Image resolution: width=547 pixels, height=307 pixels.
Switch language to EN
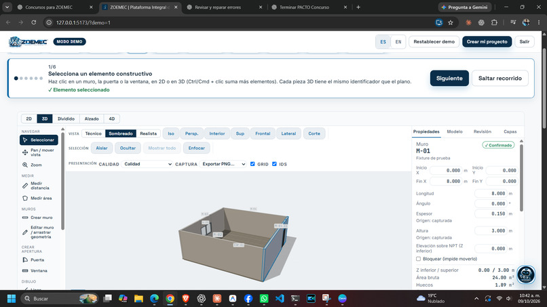click(398, 42)
